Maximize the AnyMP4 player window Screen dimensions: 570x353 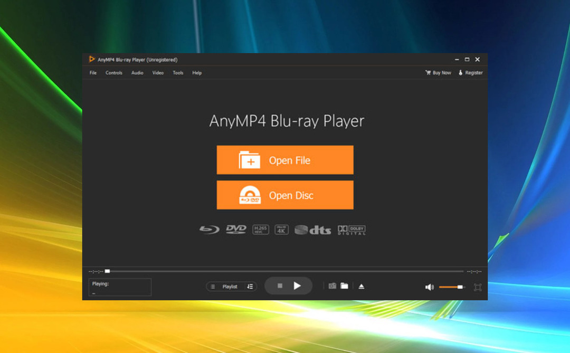(467, 59)
